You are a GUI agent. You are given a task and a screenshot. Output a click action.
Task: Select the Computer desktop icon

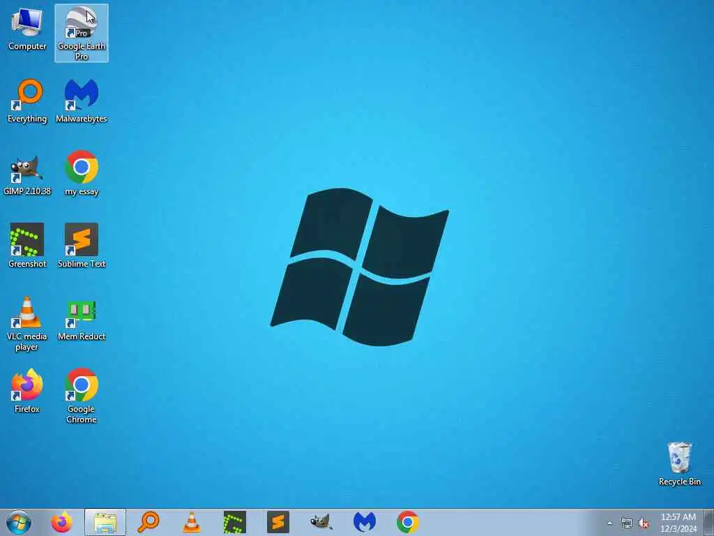click(27, 29)
